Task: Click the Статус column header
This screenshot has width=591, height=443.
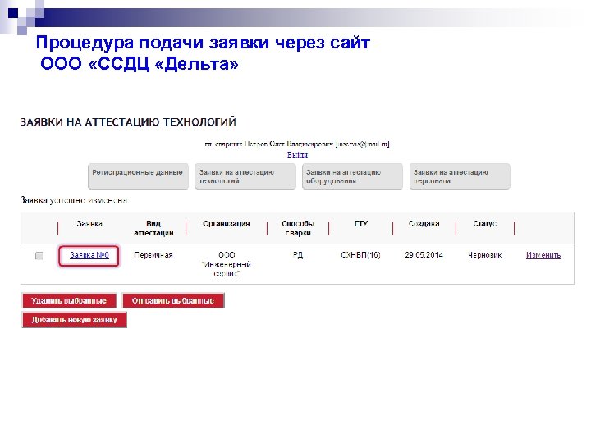Action: click(485, 224)
